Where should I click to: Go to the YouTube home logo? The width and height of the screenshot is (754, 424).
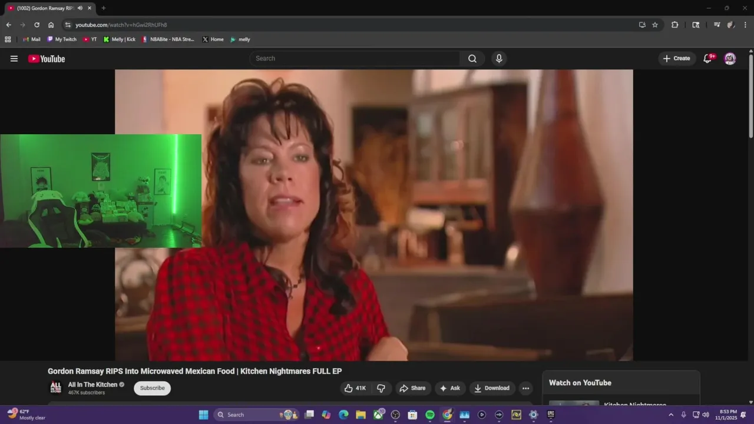(47, 58)
